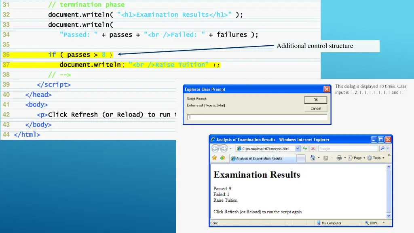Image resolution: width=414 pixels, height=233 pixels.
Task: Click the prompt input field containing 1
Action: pyautogui.click(x=257, y=117)
